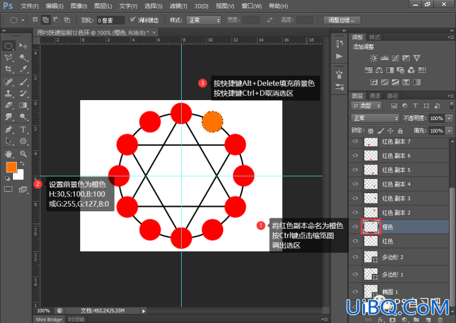Hide the 红色 副本 7 layer
456x323 pixels.
(355, 141)
